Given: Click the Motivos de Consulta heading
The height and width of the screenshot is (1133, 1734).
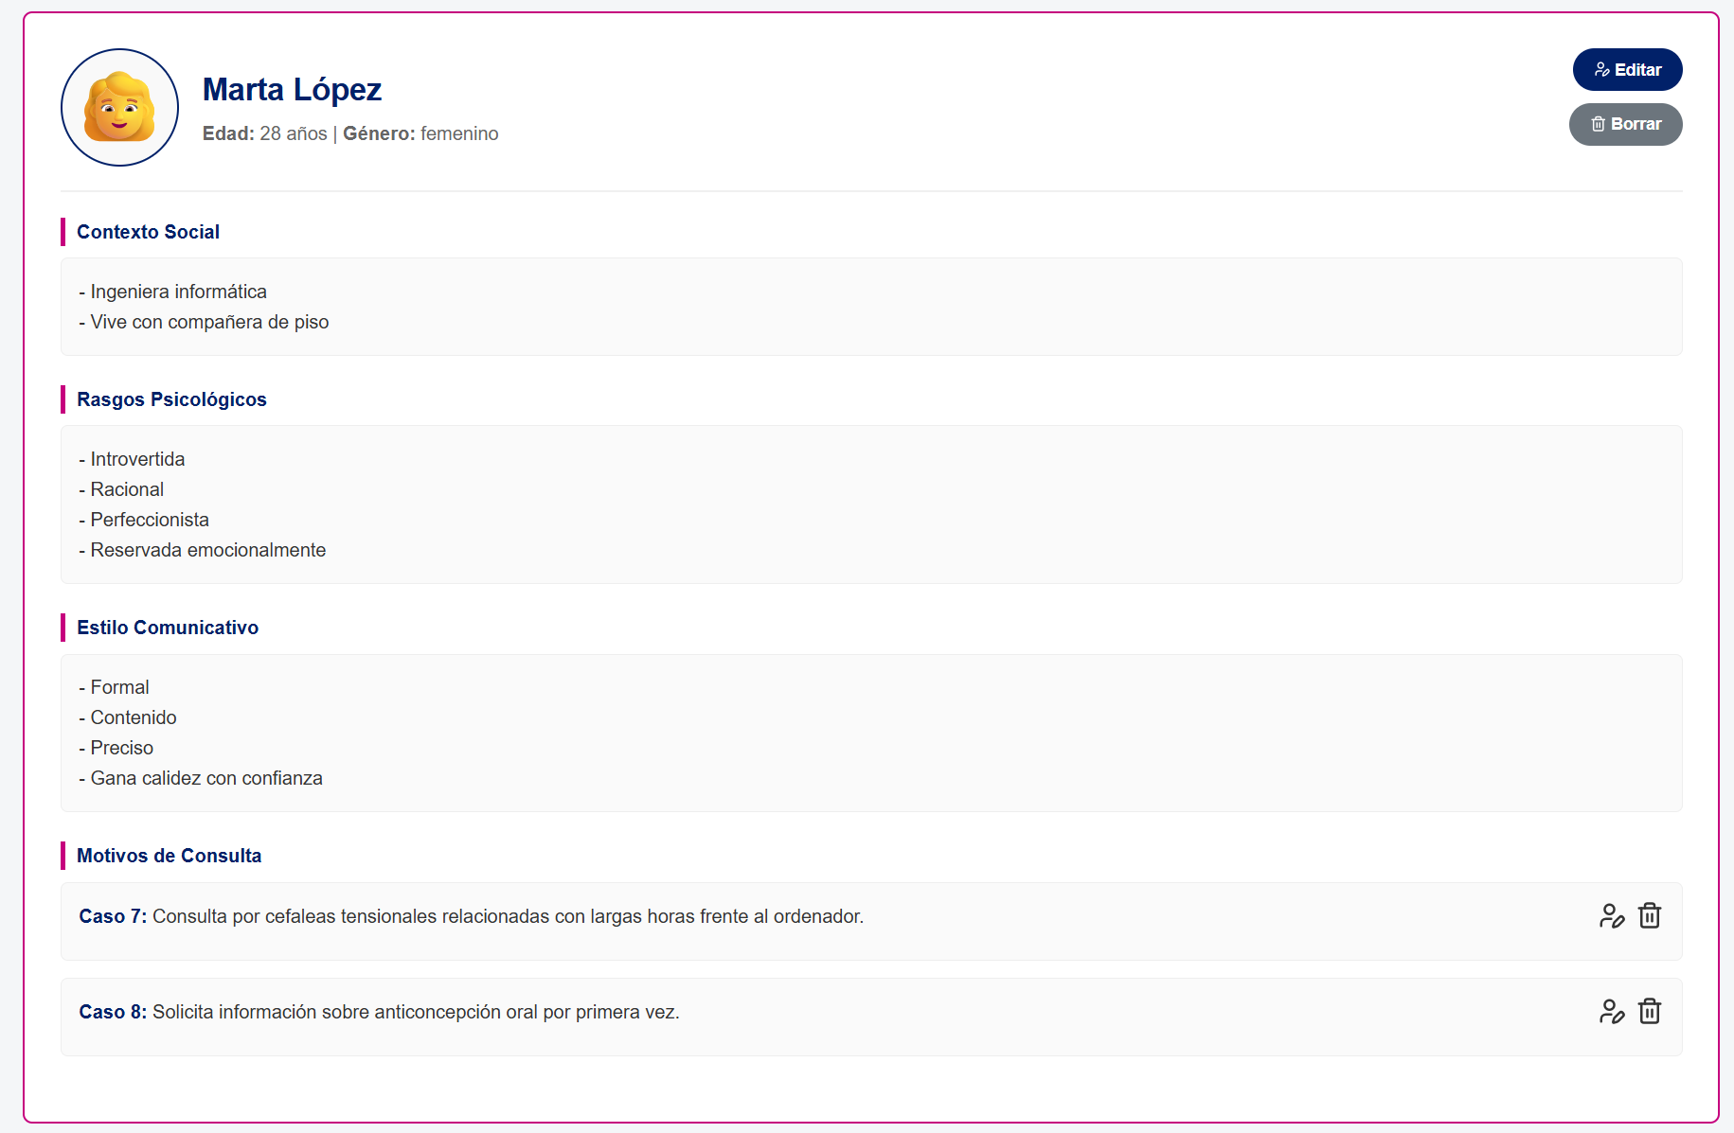Looking at the screenshot, I should point(169,856).
